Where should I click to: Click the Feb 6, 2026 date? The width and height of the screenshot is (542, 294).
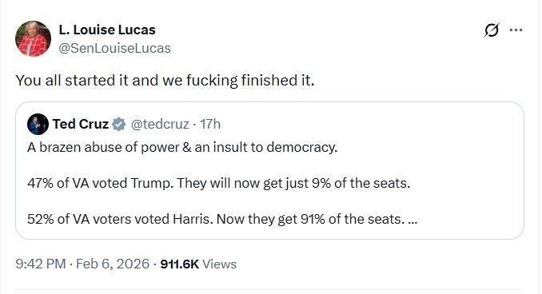pos(113,264)
